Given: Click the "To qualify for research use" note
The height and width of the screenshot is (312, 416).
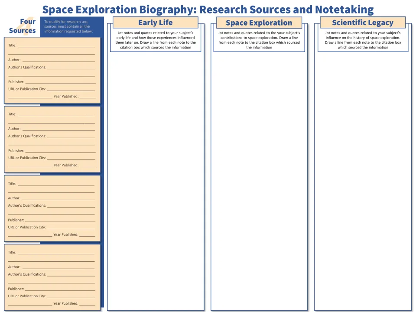Looking at the screenshot, I should 68,26.
